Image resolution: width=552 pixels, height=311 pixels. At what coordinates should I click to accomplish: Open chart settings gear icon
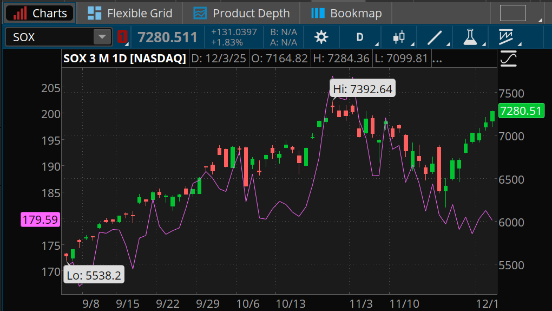tap(321, 37)
